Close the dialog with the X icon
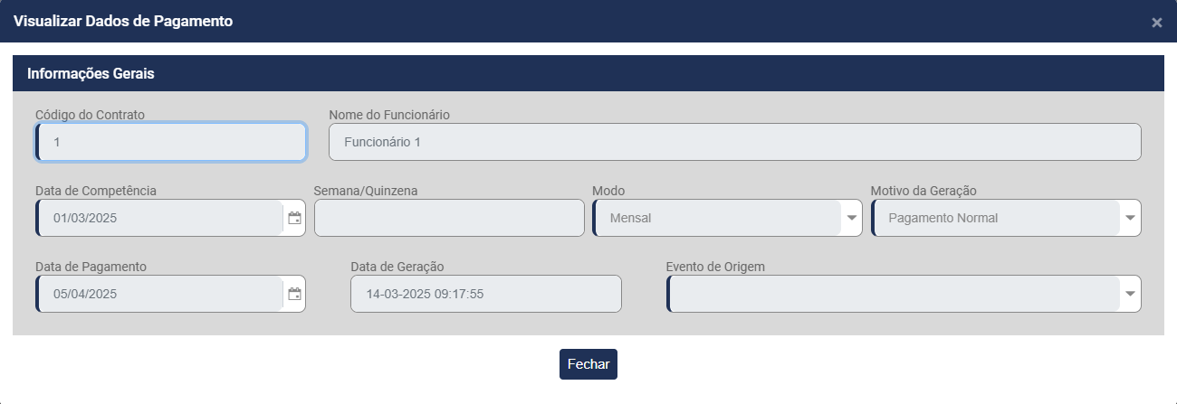1177x404 pixels. pyautogui.click(x=1156, y=23)
